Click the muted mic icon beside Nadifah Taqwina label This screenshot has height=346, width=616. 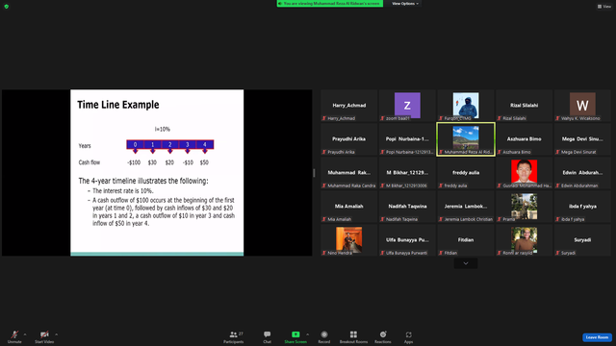click(x=383, y=219)
